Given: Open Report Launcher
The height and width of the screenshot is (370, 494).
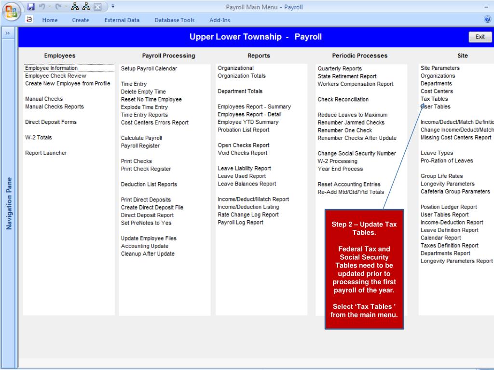Looking at the screenshot, I should [46, 153].
